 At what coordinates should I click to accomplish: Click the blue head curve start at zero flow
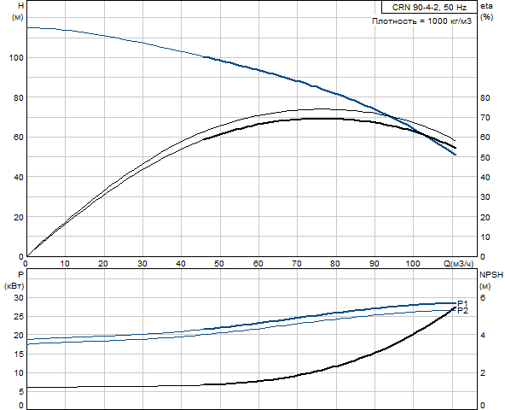(27, 27)
